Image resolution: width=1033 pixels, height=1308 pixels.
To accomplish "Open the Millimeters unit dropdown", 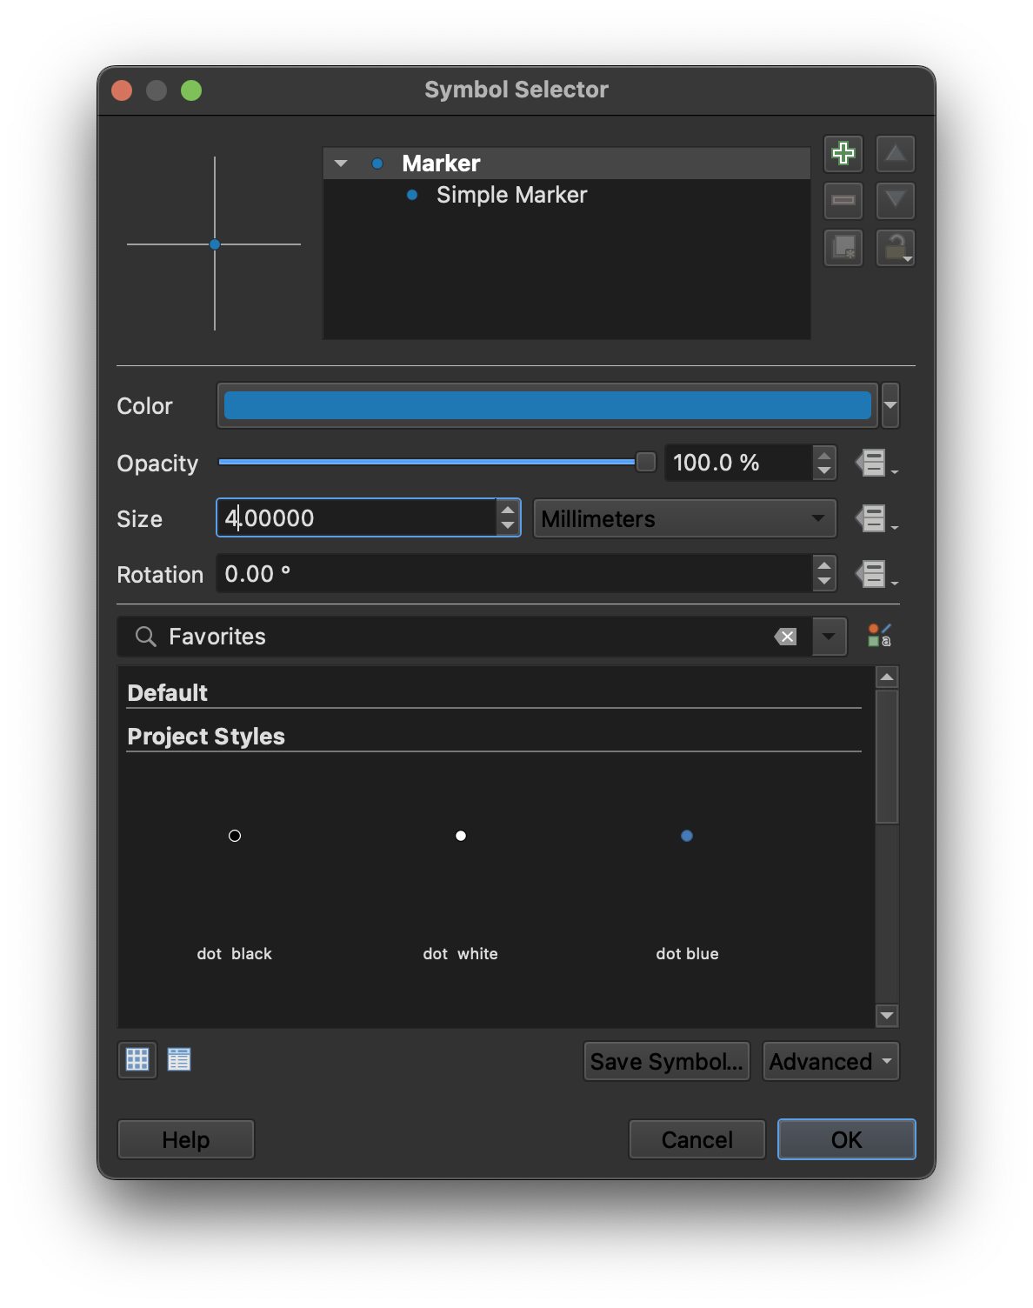I will pyautogui.click(x=684, y=519).
